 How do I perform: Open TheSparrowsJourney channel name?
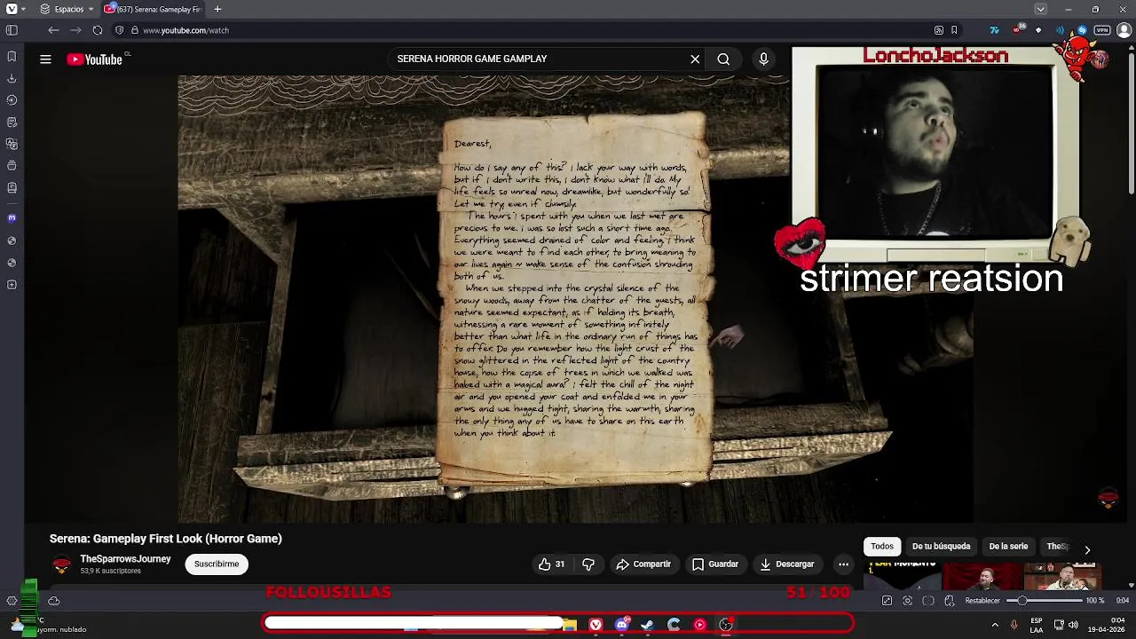point(125,559)
